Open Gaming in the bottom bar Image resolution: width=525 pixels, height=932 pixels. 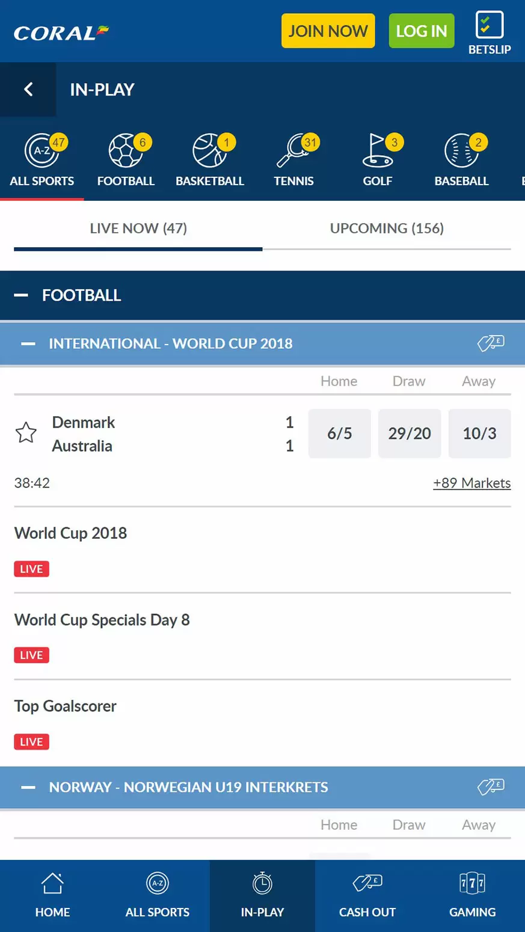coord(473,896)
